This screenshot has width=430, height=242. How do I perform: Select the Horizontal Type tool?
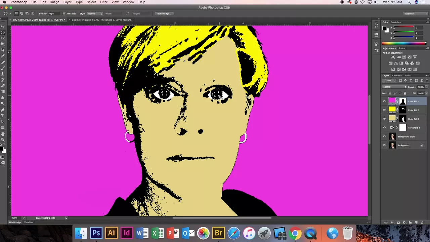click(x=3, y=116)
